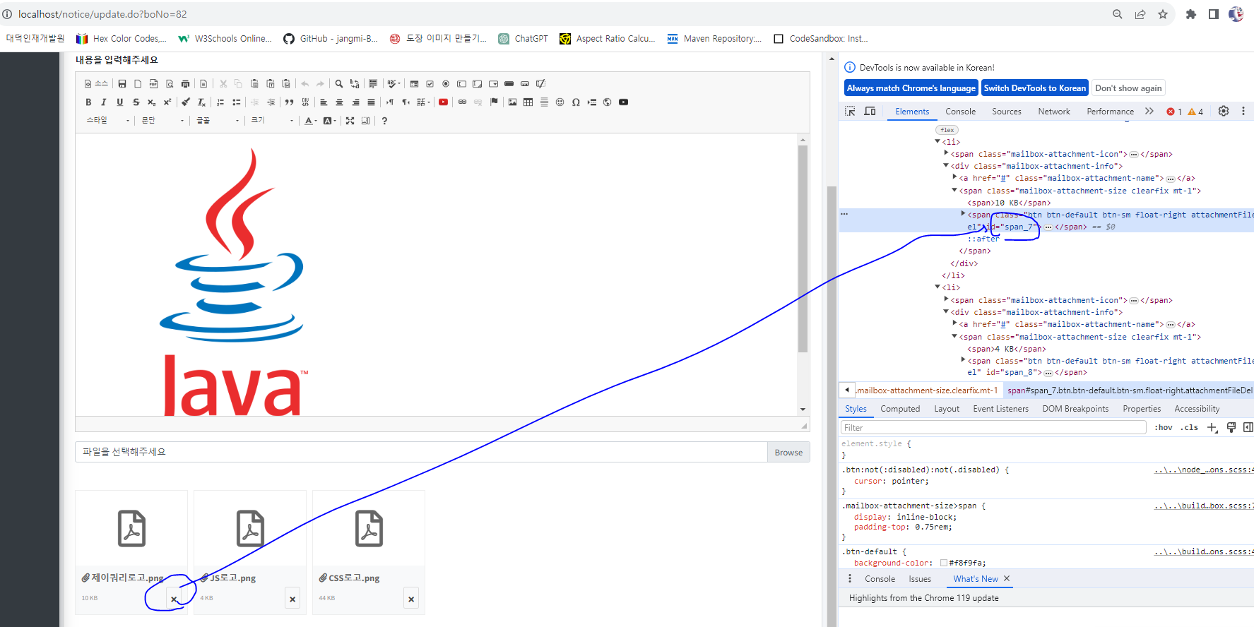Click the Remove format icon
The width and height of the screenshot is (1254, 627).
[201, 102]
